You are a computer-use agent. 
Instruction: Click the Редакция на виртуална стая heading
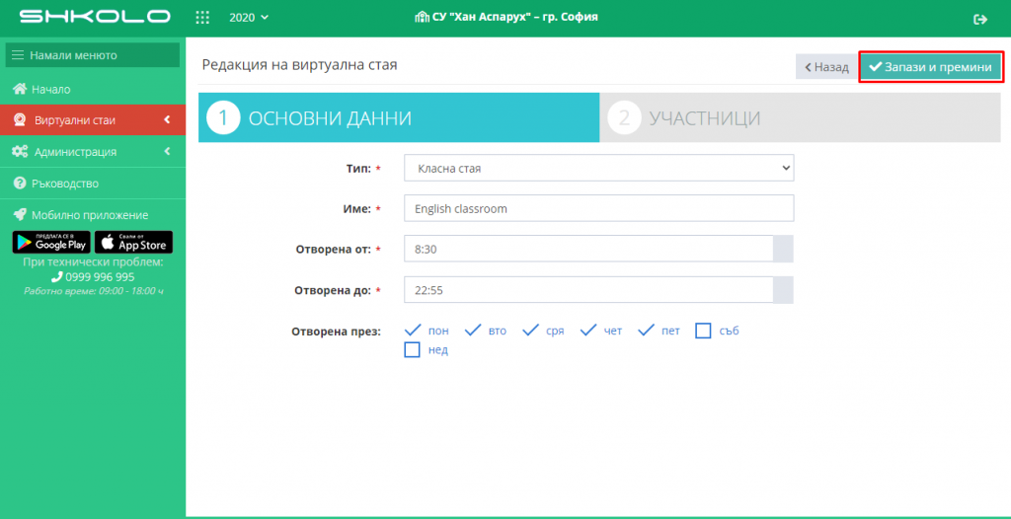point(300,64)
